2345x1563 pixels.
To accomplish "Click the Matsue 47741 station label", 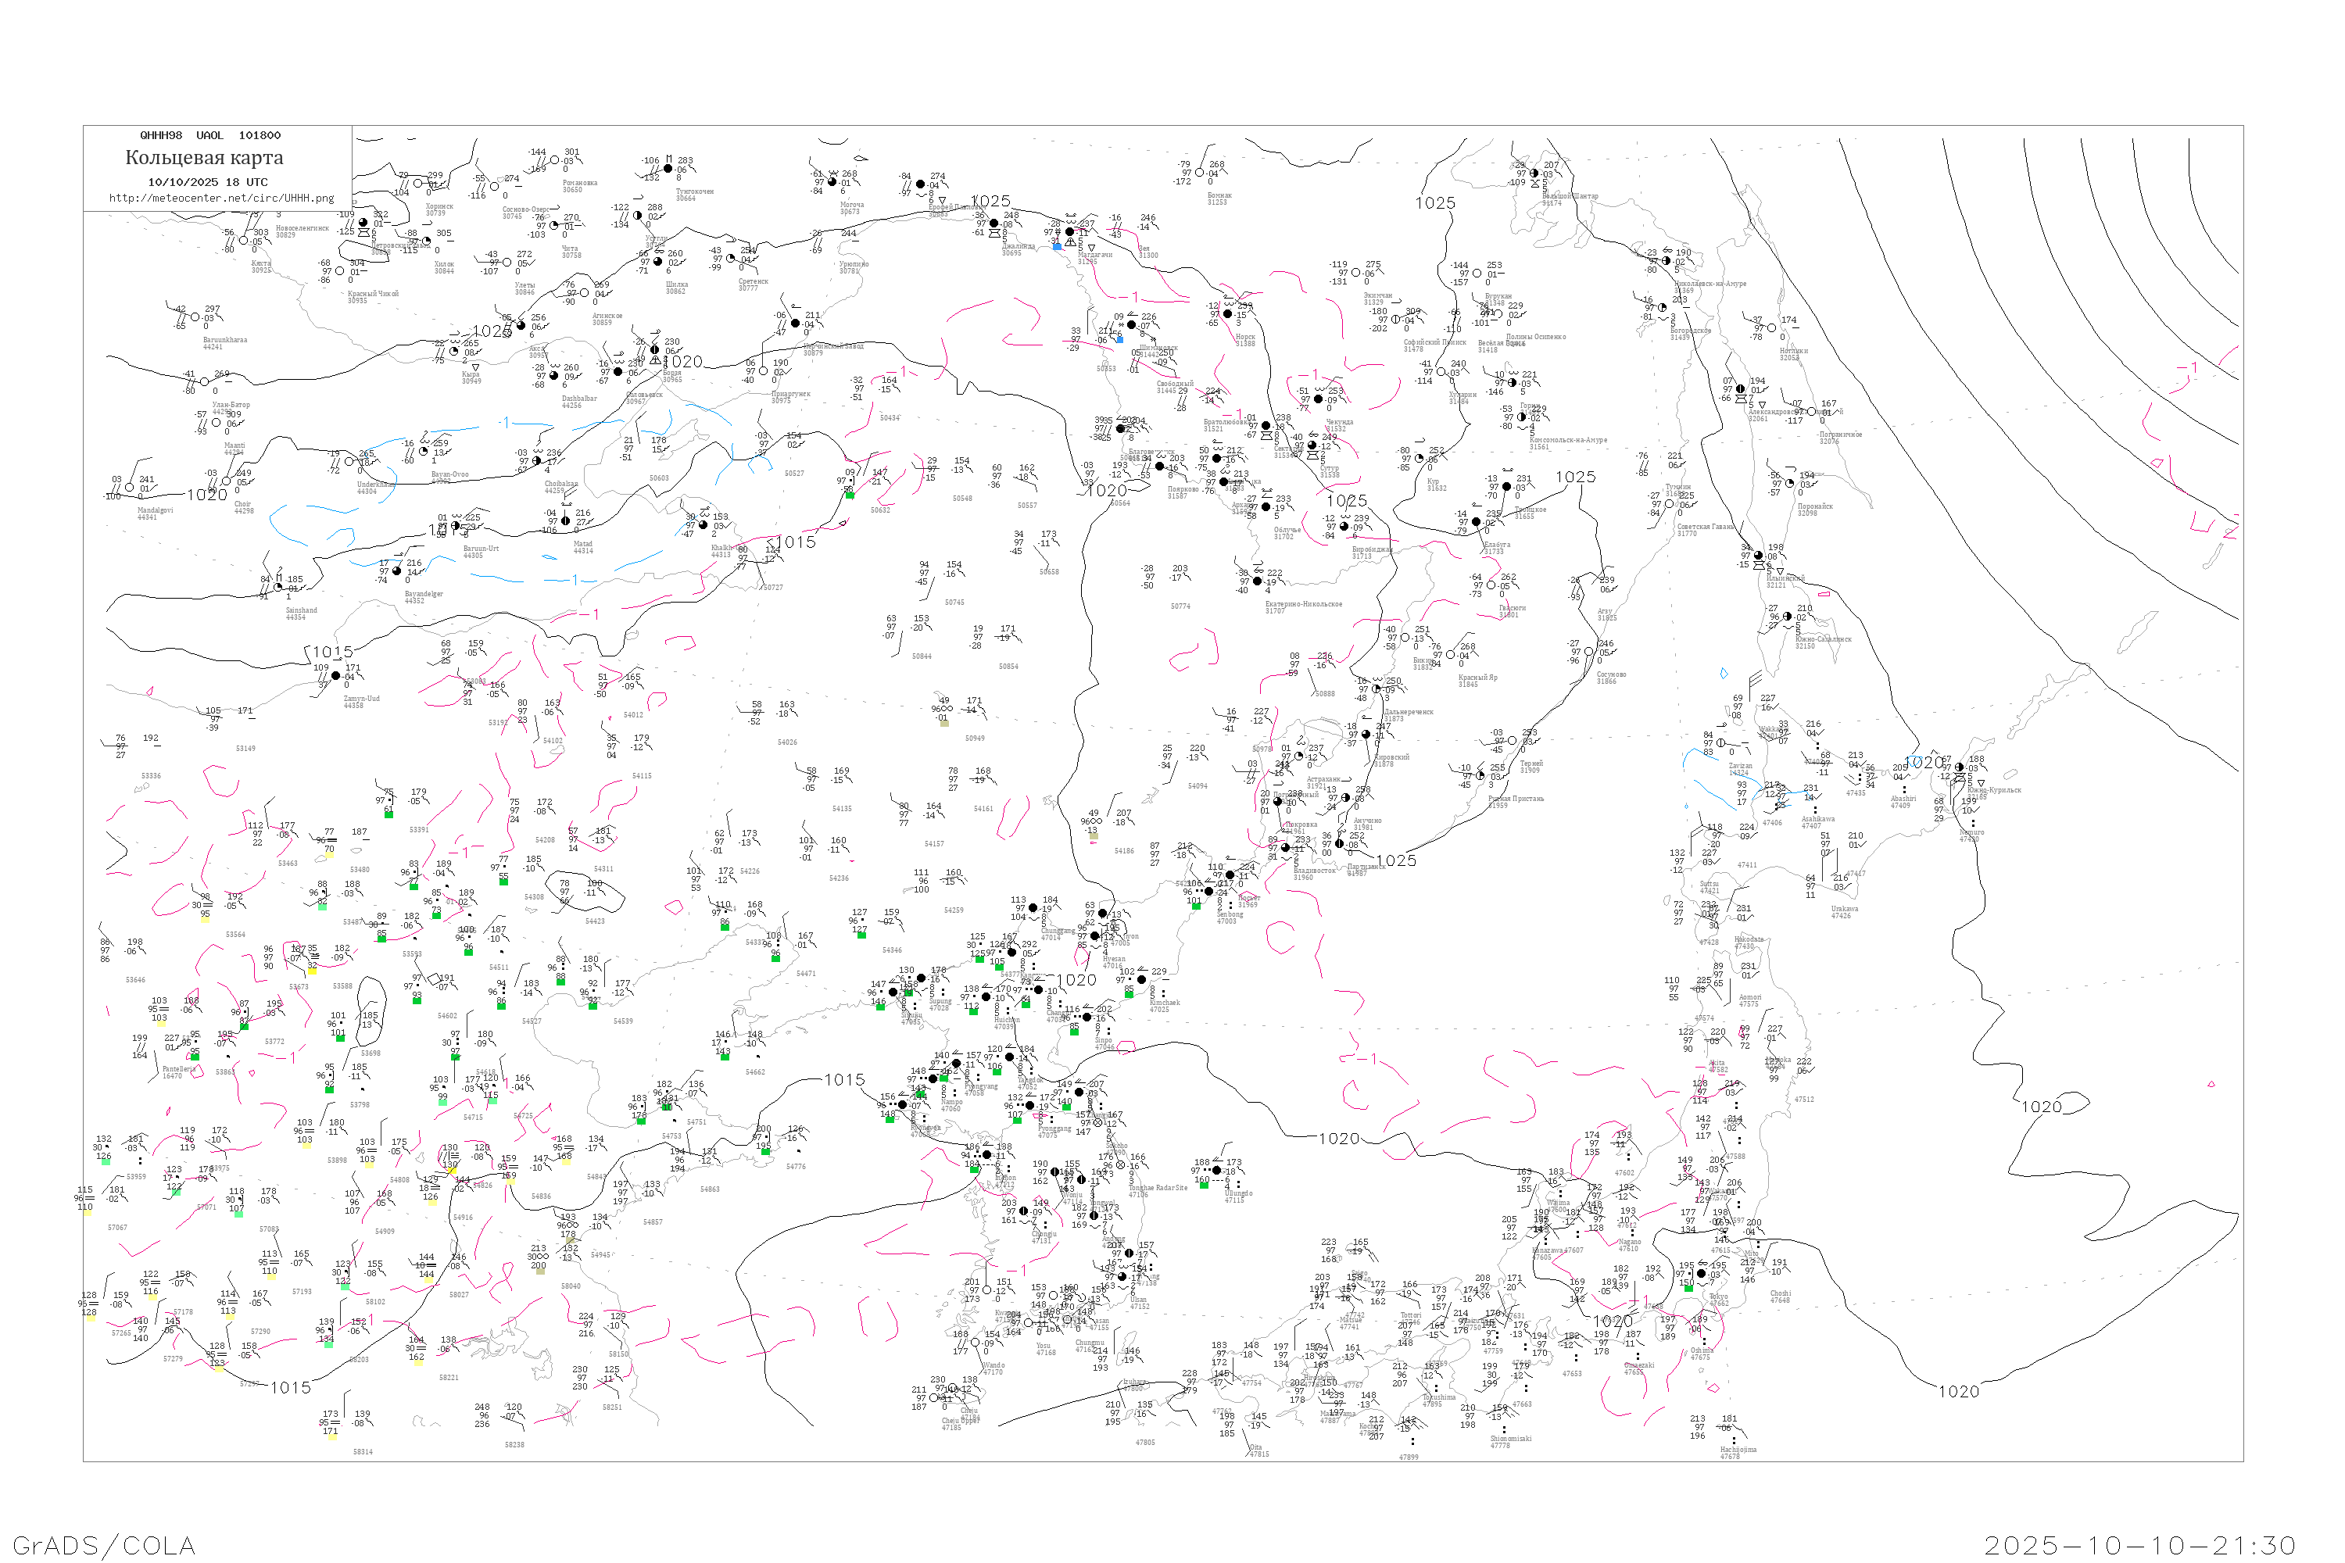I will tap(1350, 1323).
